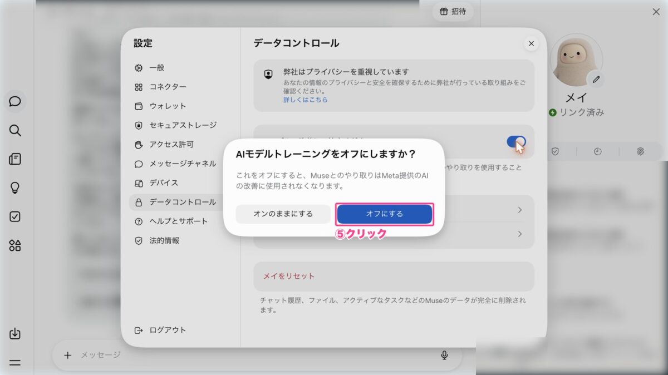Open the 詳しくはこちら privacy link

tap(306, 100)
